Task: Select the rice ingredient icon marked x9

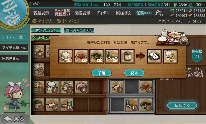Action: pos(66,56)
